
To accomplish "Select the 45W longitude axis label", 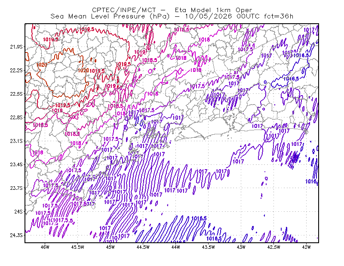I will point(111,247).
